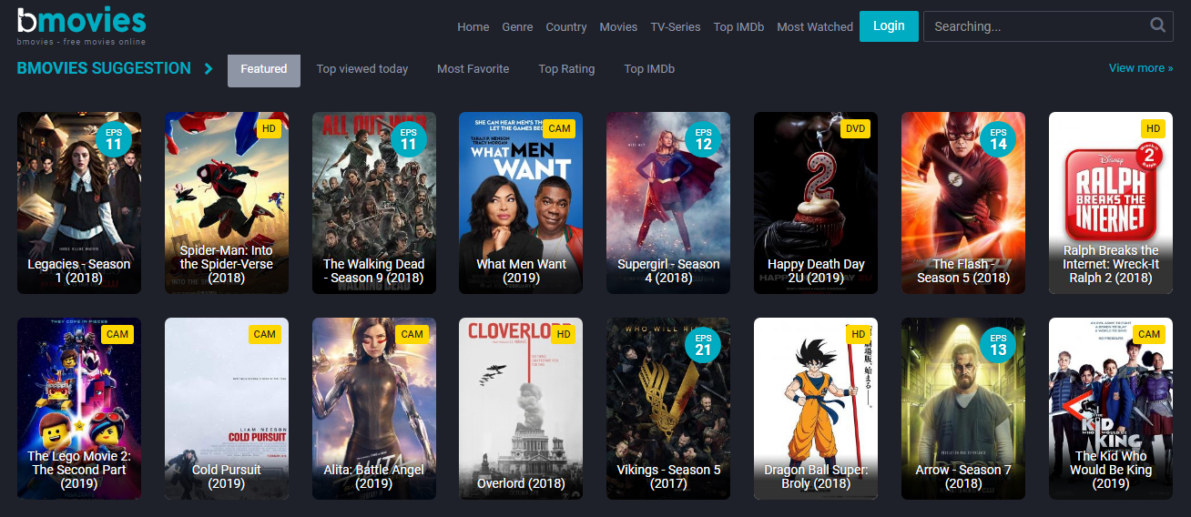Click the bmovies logo
Screen dimensions: 1191x517
tap(81, 25)
